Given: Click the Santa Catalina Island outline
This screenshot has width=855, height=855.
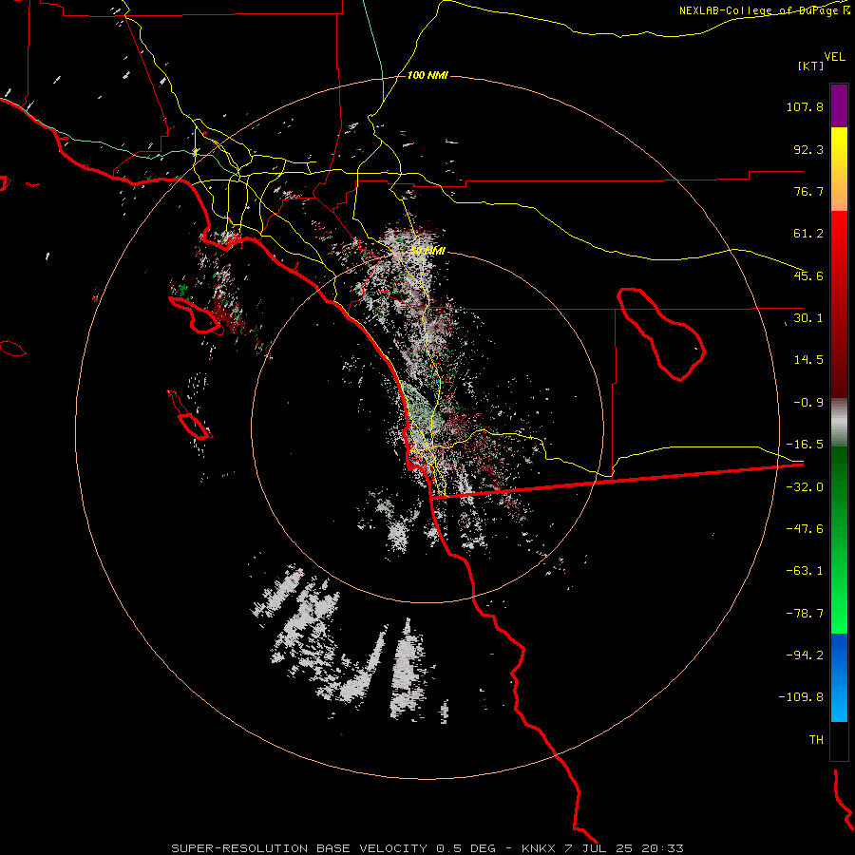Looking at the screenshot, I should (x=197, y=316).
